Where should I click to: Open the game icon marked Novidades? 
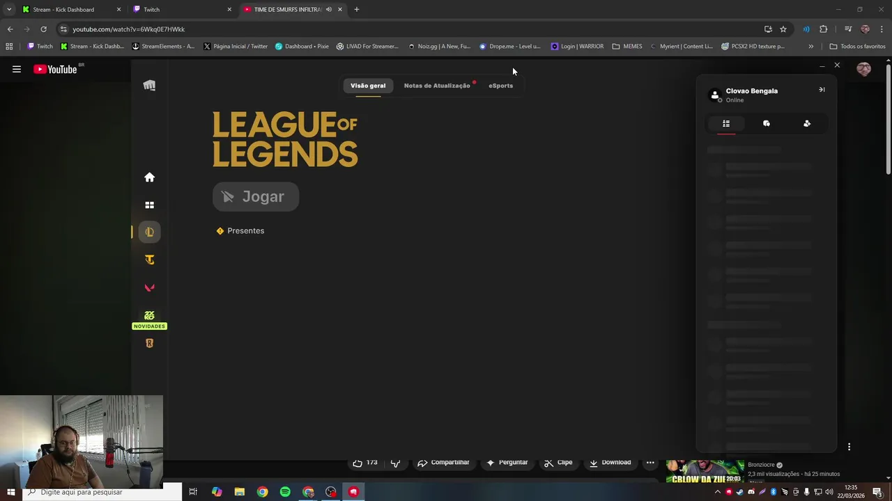pos(149,316)
